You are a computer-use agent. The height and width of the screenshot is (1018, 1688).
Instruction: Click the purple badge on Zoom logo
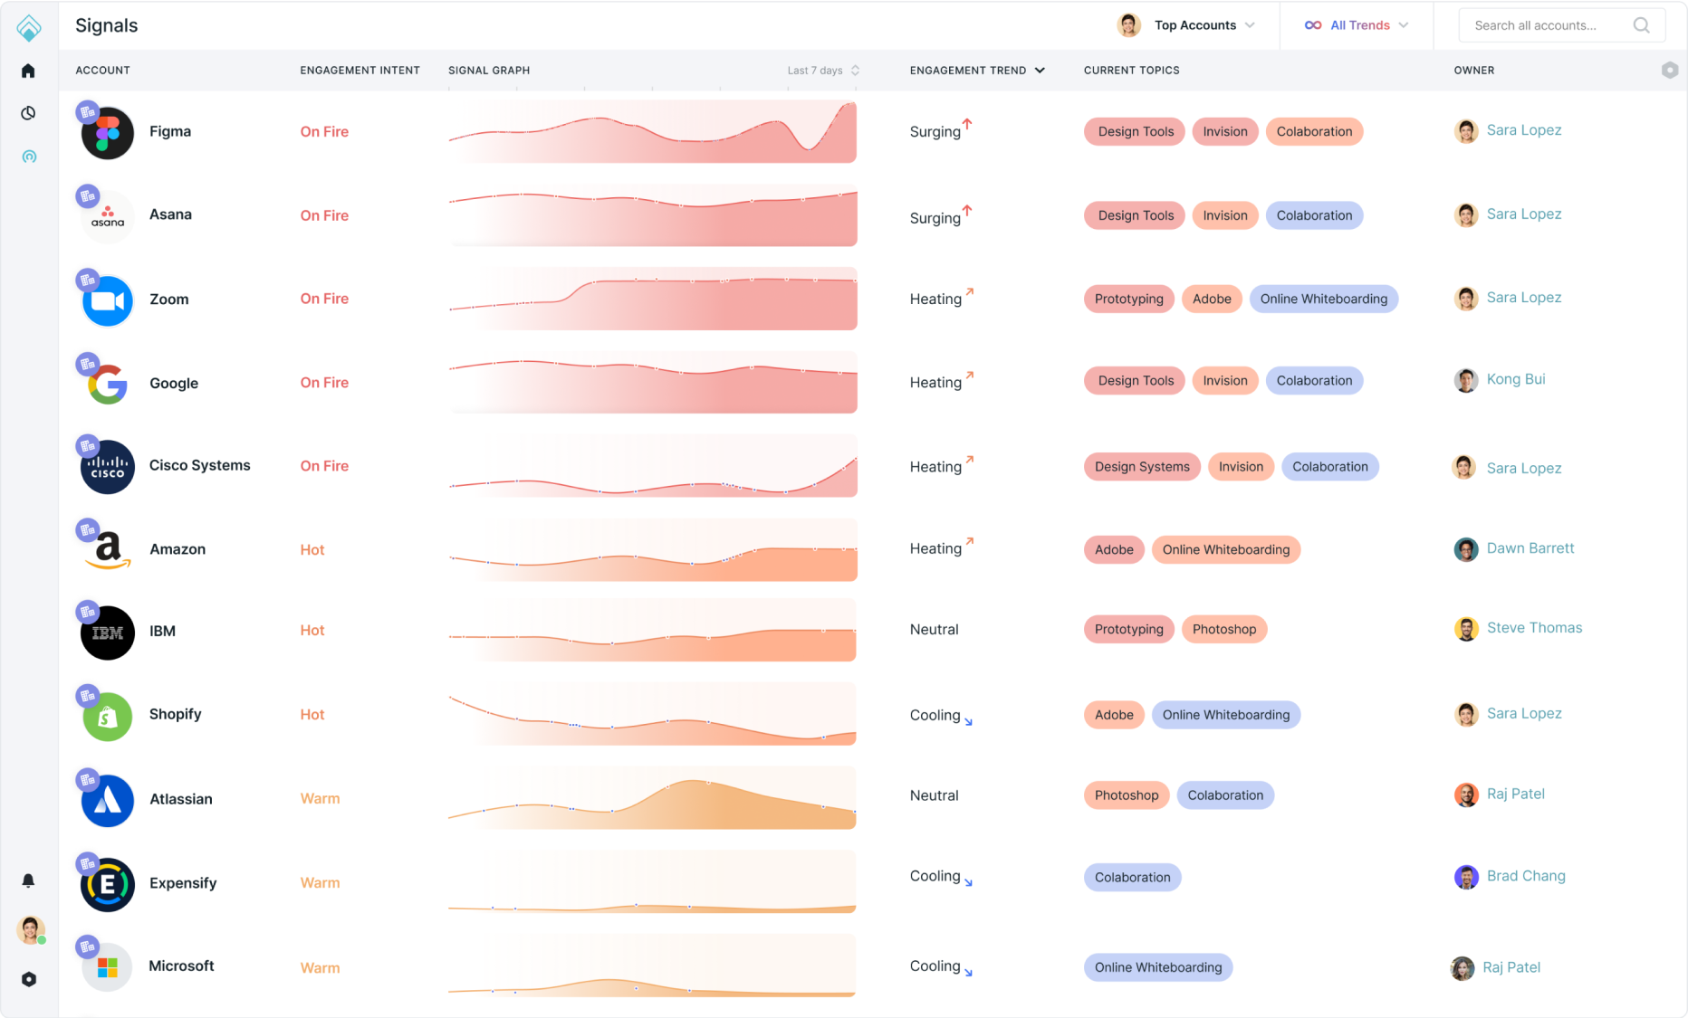pos(88,280)
